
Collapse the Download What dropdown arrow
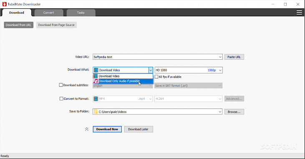click(x=151, y=70)
